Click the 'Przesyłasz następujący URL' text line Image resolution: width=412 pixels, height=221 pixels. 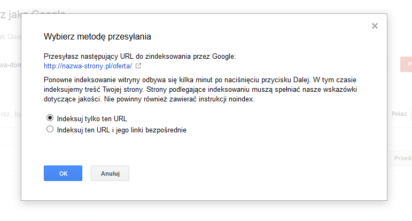pyautogui.click(x=140, y=57)
